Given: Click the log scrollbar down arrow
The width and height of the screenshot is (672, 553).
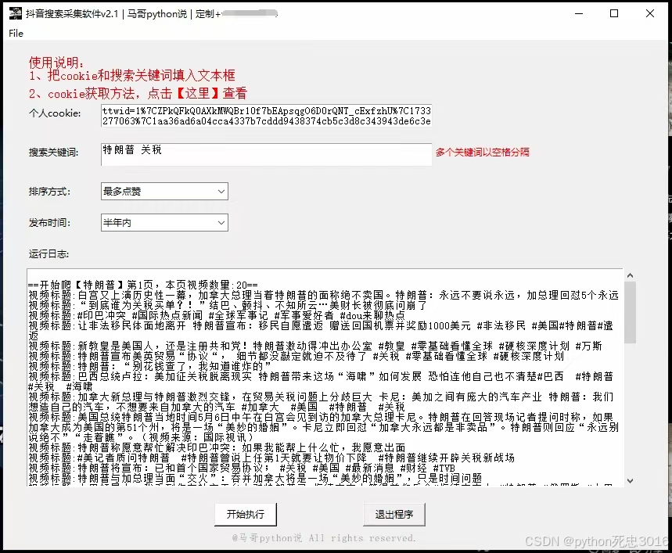Looking at the screenshot, I should (630, 480).
